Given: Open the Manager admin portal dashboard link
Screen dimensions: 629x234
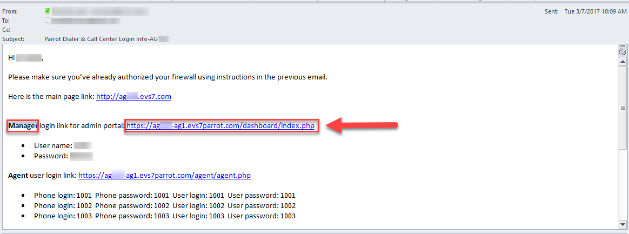Looking at the screenshot, I should pos(220,126).
